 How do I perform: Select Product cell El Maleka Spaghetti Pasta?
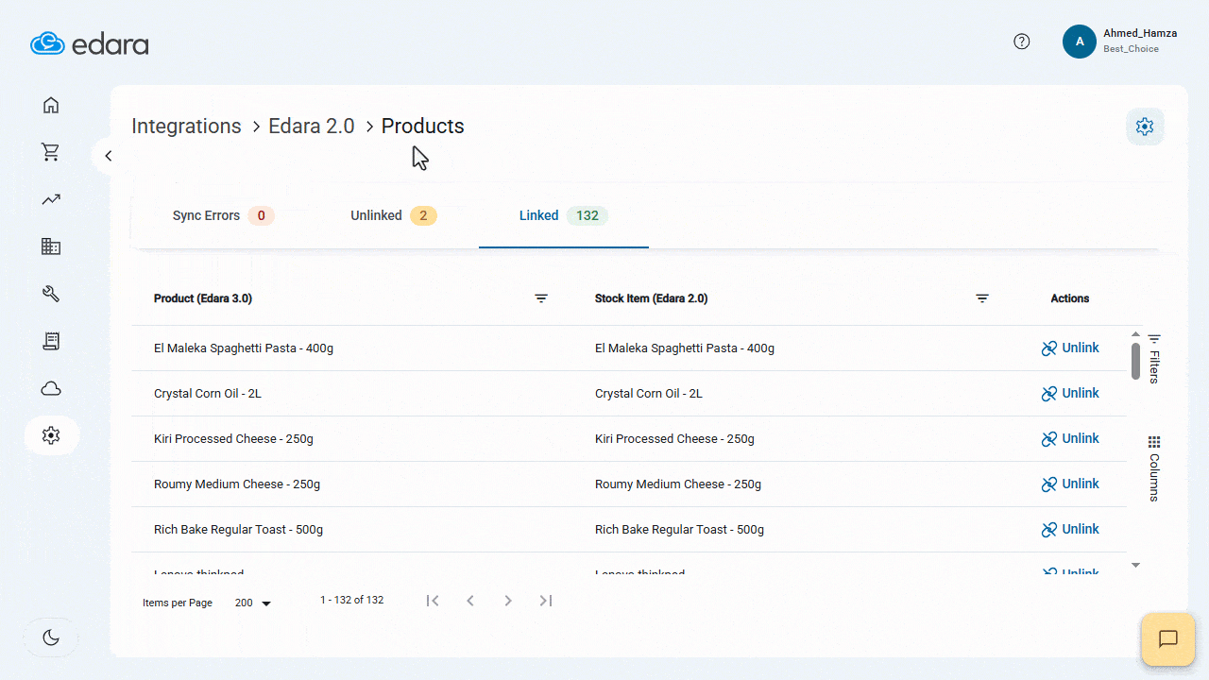click(244, 348)
